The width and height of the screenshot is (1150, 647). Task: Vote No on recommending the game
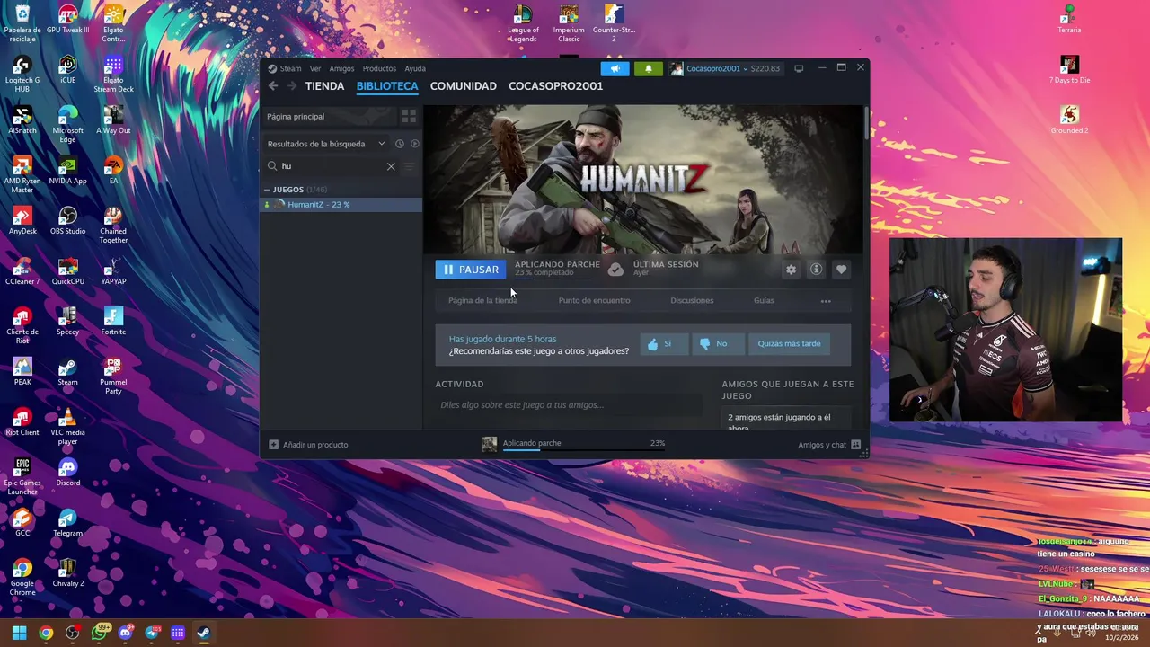(718, 343)
